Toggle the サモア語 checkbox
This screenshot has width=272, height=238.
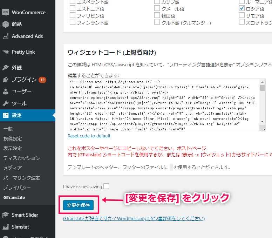coord(242,15)
